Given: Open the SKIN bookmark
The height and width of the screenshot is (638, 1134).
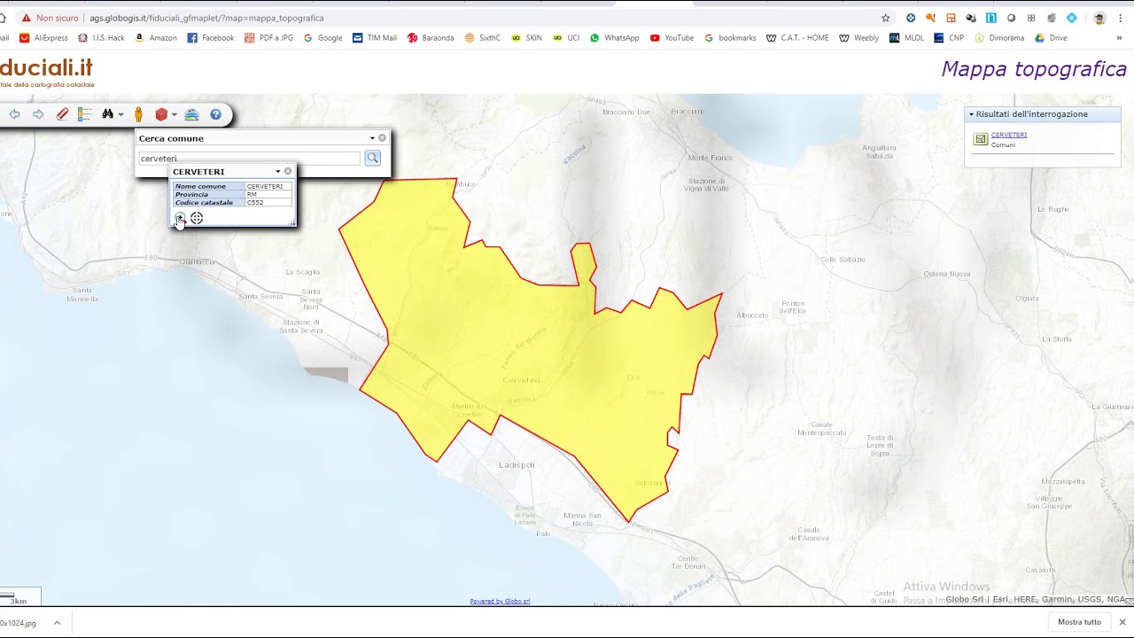Looking at the screenshot, I should pyautogui.click(x=526, y=38).
